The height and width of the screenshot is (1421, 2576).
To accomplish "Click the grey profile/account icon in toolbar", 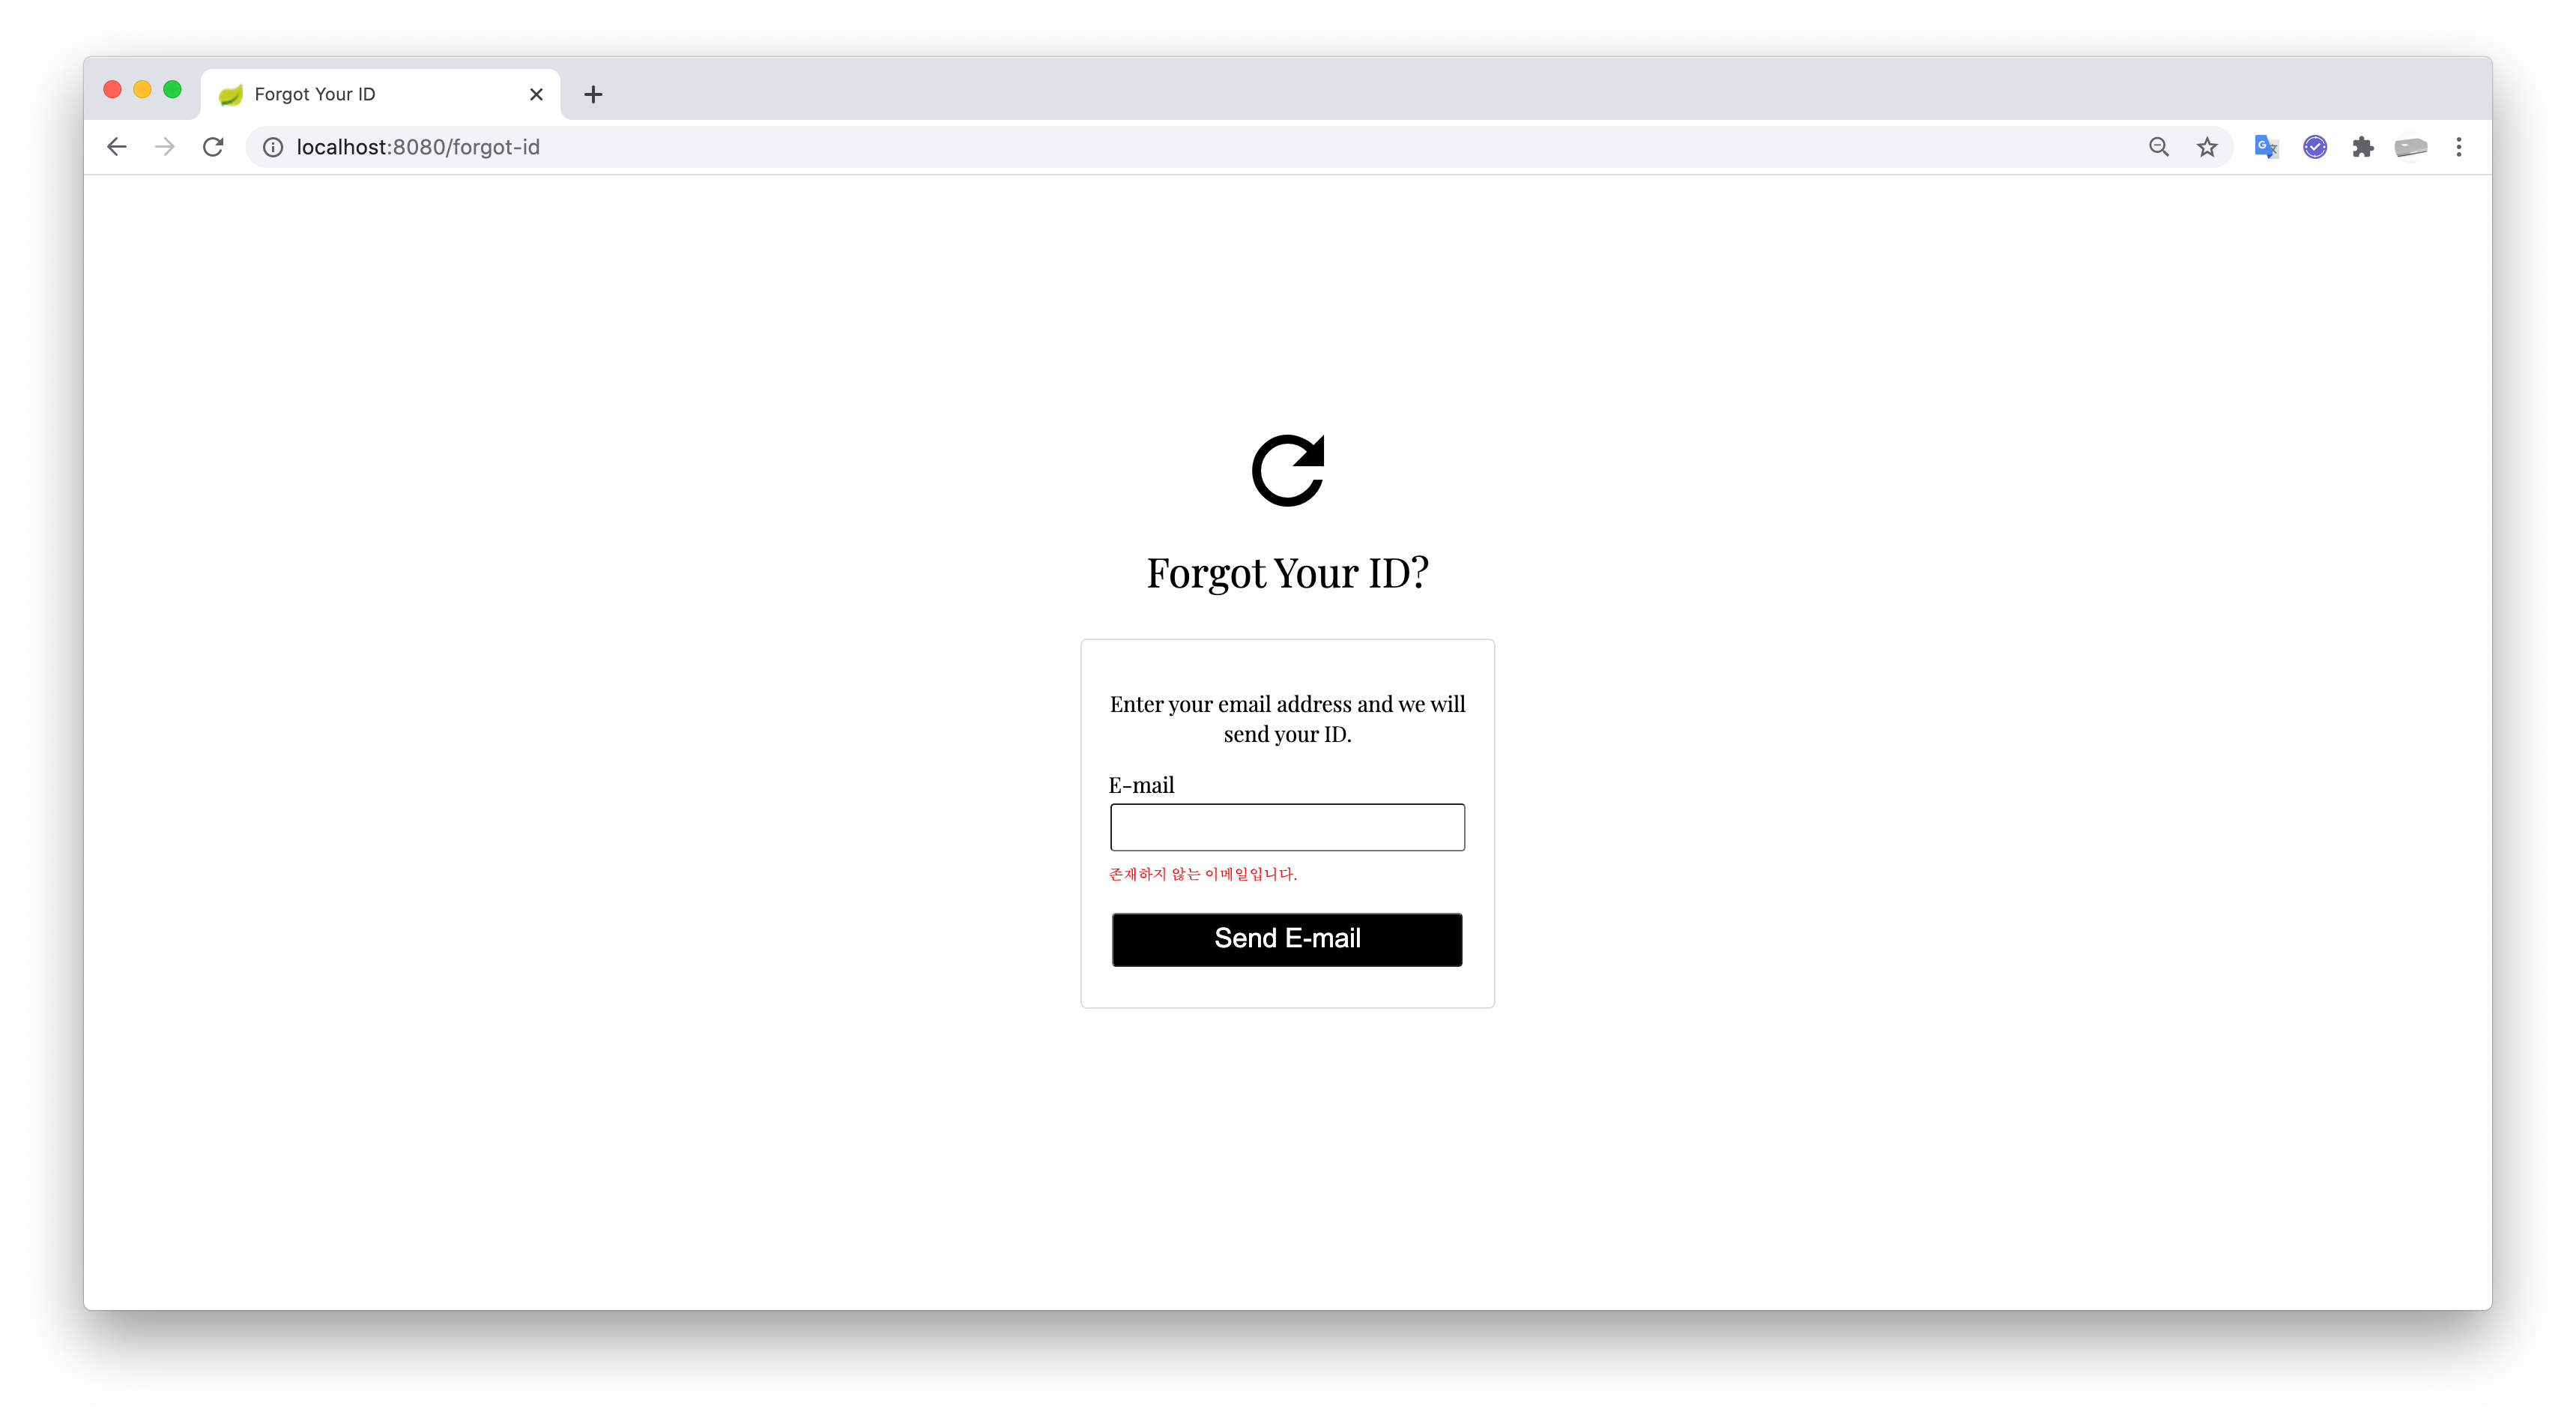I will (x=2412, y=147).
